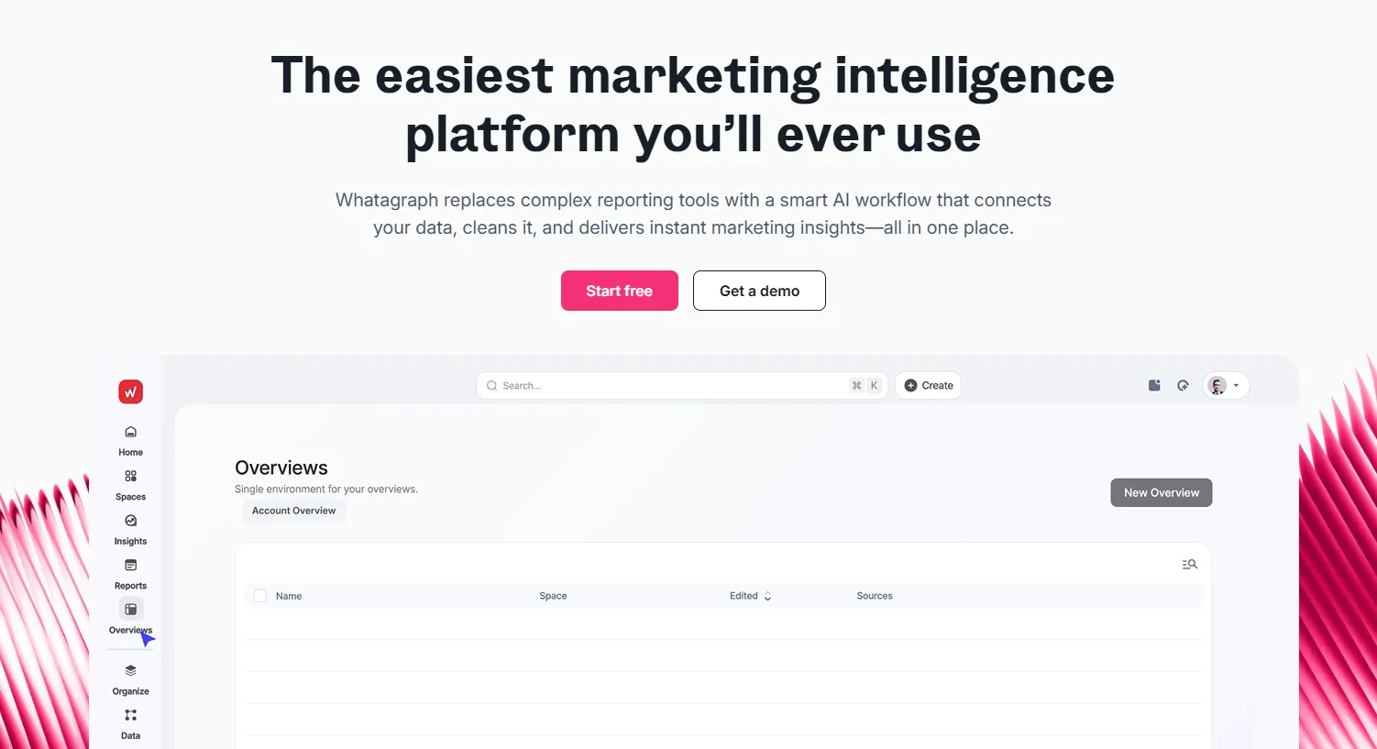Sort by Edited using the column chevron

(x=768, y=596)
